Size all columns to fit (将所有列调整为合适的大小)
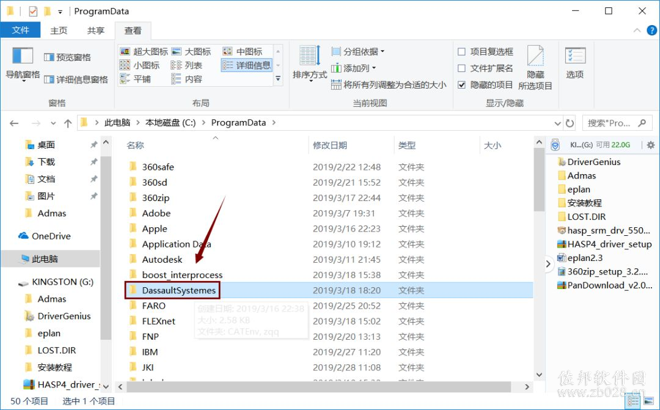660x410 pixels. [389, 84]
